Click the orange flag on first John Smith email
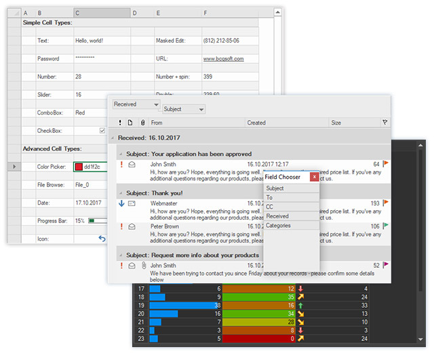434x360 pixels. coord(385,164)
